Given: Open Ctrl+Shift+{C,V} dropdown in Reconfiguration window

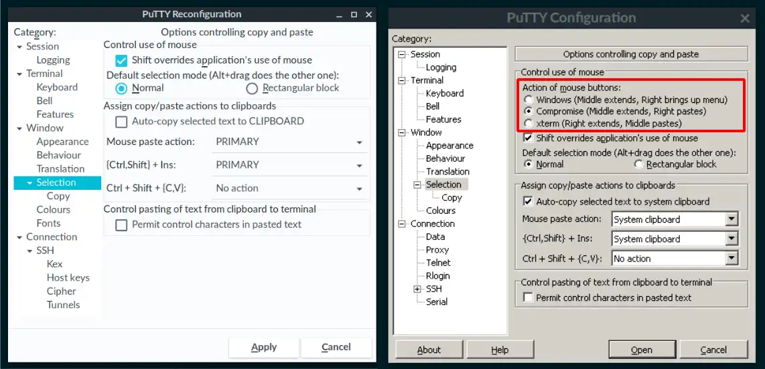Looking at the screenshot, I should [290, 189].
